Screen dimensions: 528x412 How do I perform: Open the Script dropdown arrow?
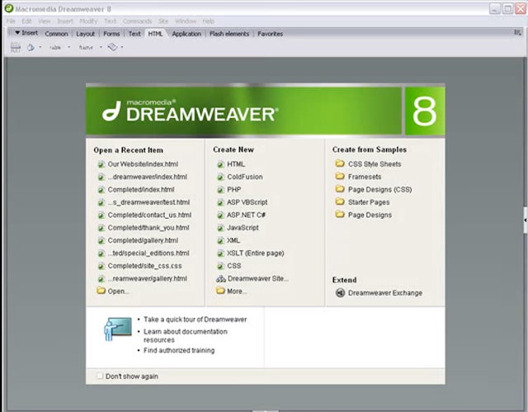pyautogui.click(x=122, y=47)
